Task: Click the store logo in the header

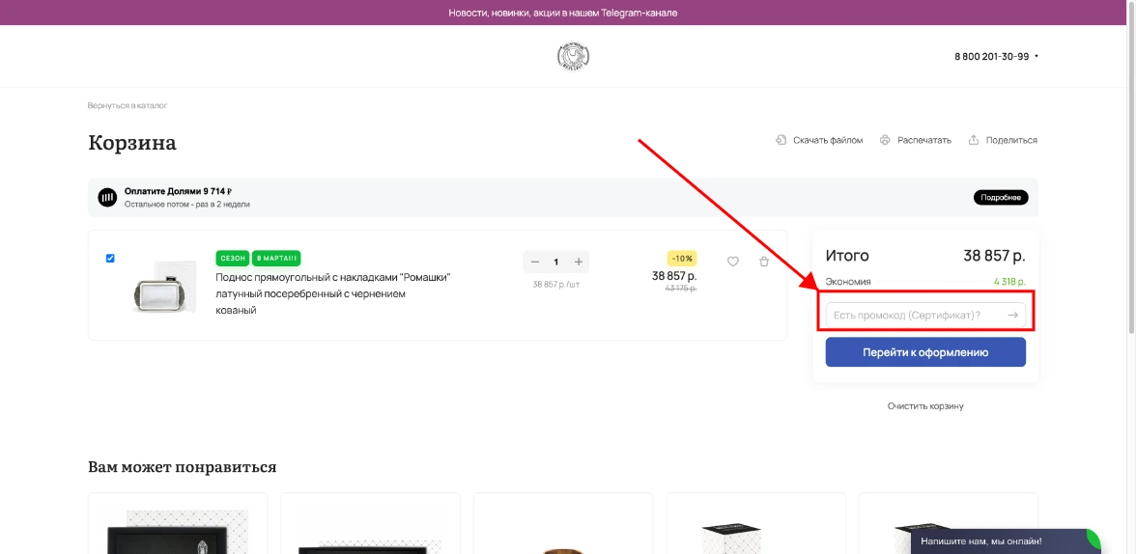Action: click(574, 57)
